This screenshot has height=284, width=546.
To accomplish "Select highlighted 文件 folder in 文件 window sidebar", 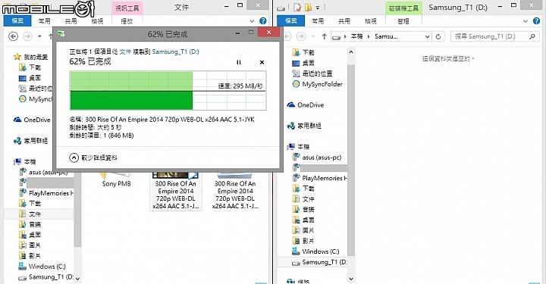I will (x=39, y=214).
